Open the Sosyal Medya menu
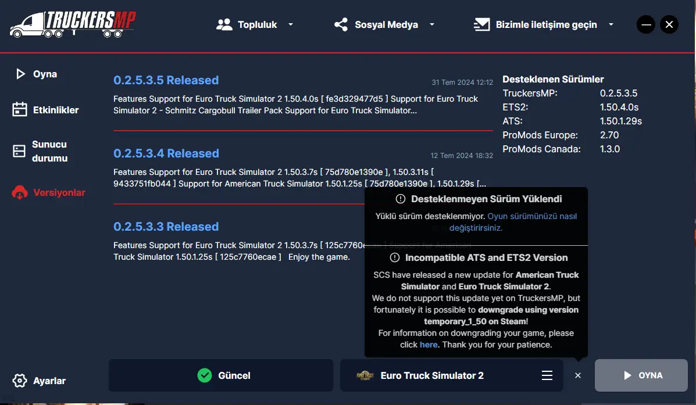 (x=384, y=24)
